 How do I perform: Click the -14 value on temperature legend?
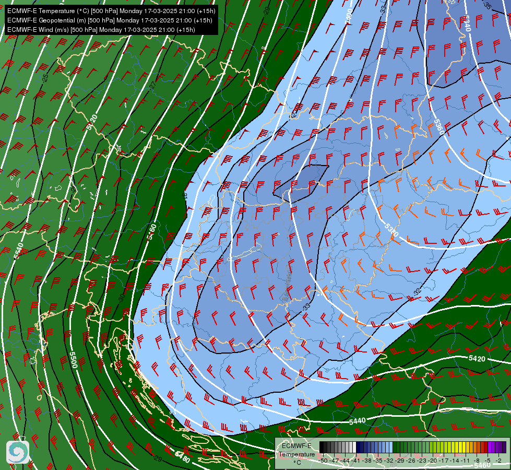click(455, 461)
